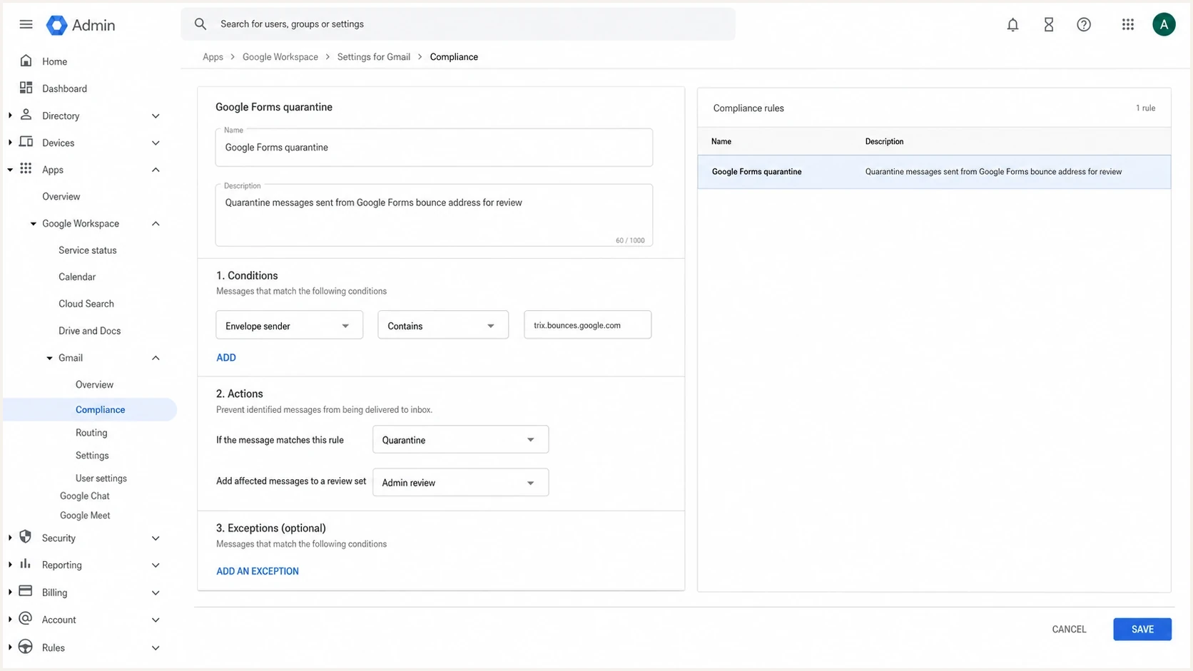
Task: Click the CANCEL button
Action: [1069, 629]
